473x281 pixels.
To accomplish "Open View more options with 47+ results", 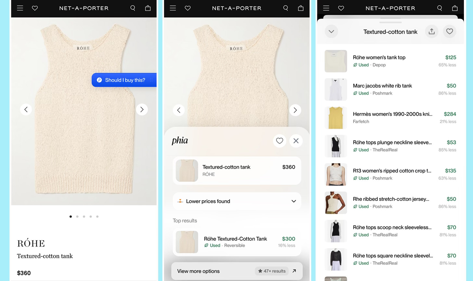I will (x=237, y=271).
